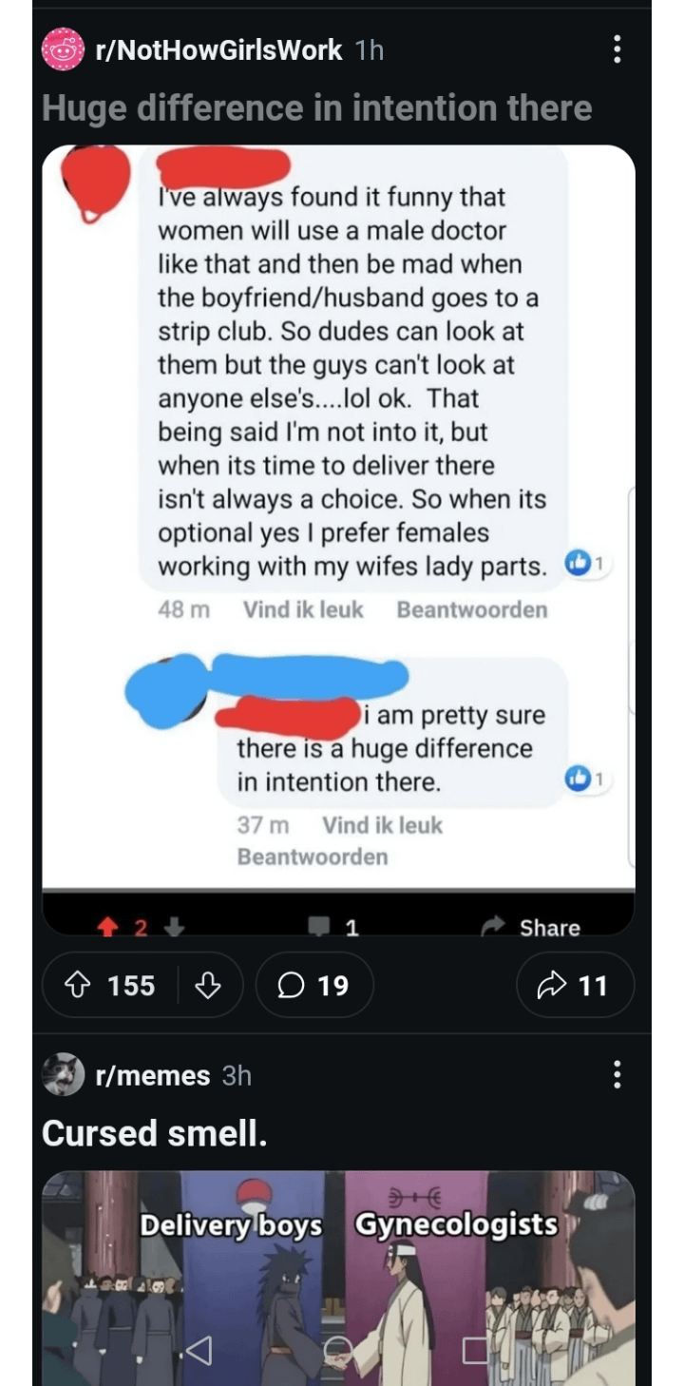Open the r/NotHowGirlsWork subreddit avatar

coord(63,49)
